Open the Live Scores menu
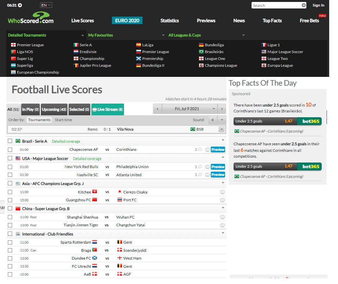 tap(83, 21)
